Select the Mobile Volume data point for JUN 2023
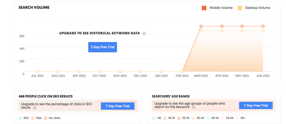Viewport: 286px width, 124px height. [263, 26]
